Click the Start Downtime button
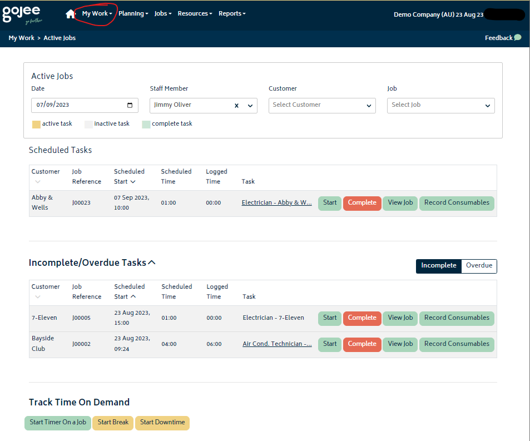The image size is (530, 441). point(162,423)
